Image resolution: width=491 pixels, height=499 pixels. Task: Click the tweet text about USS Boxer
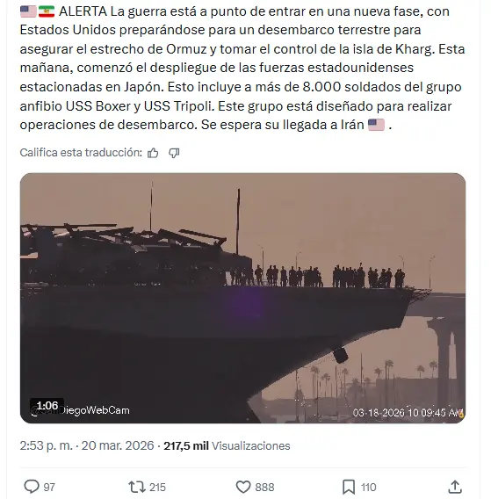coord(242,68)
